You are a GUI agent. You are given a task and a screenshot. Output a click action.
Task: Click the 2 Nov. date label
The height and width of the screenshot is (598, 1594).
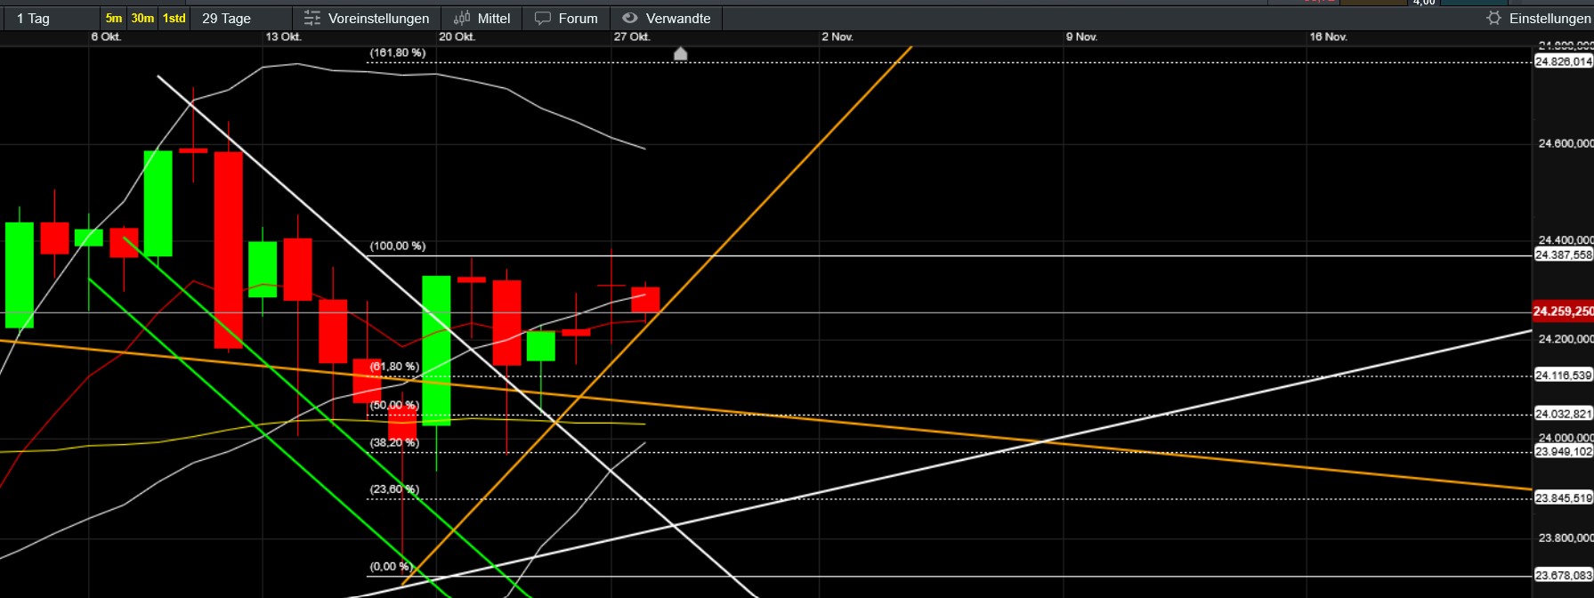[x=837, y=37]
